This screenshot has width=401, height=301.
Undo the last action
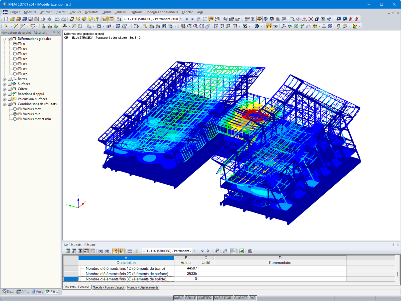pos(57,19)
